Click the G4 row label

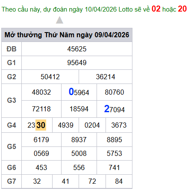click(x=12, y=125)
